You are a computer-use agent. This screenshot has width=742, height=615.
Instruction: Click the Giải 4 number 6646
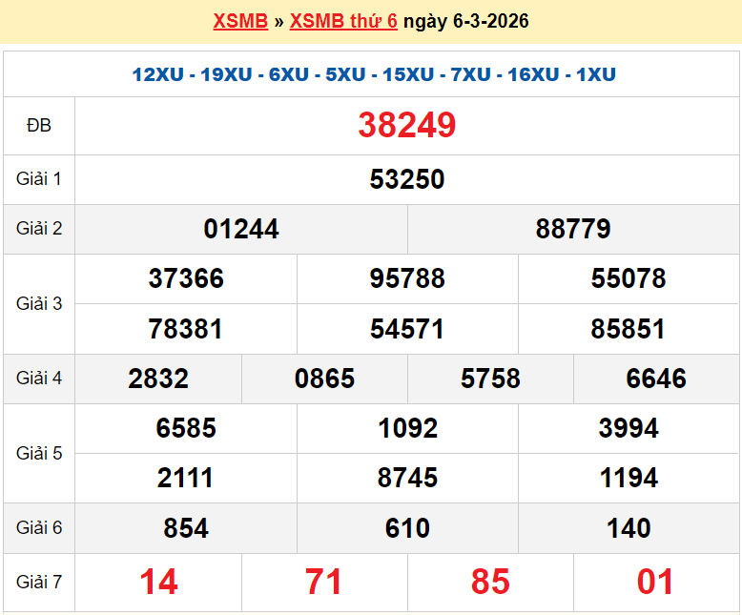(656, 379)
